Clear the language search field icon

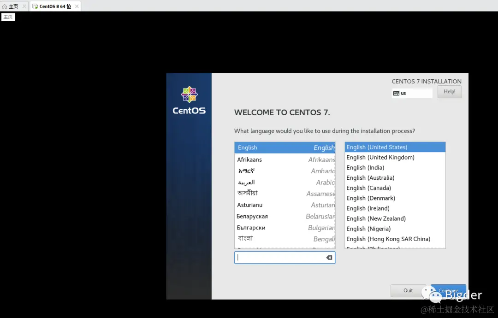point(329,257)
